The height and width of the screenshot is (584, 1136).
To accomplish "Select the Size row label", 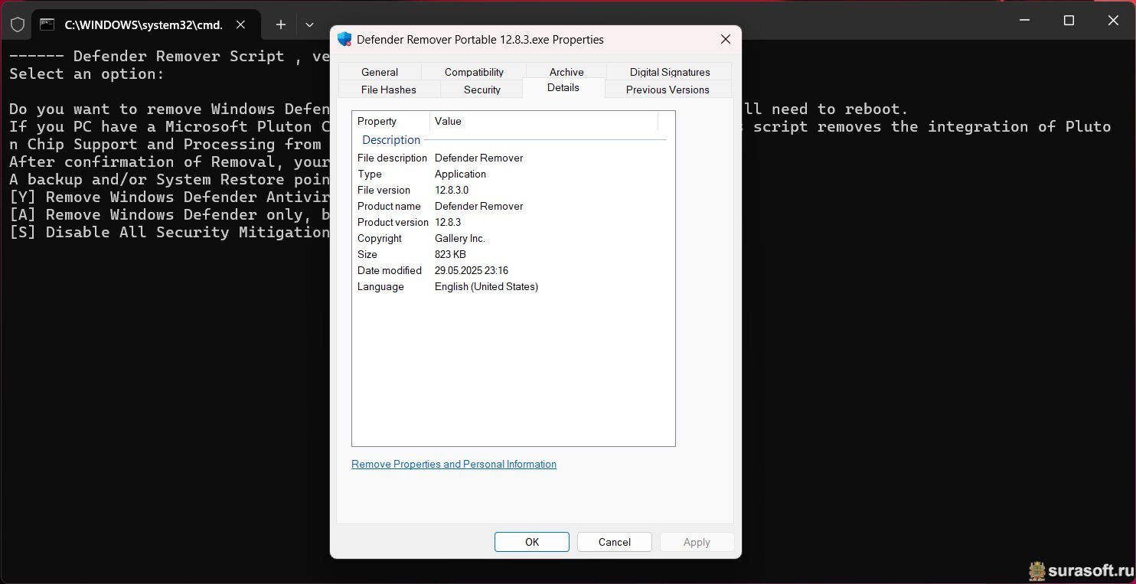I will [x=367, y=254].
